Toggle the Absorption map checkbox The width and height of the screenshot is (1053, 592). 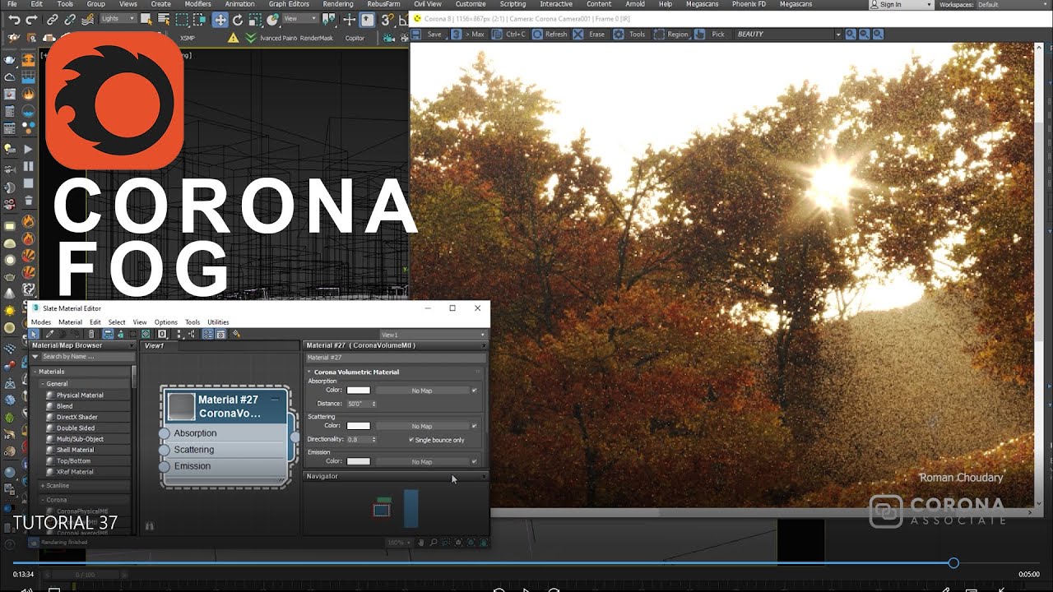(474, 391)
